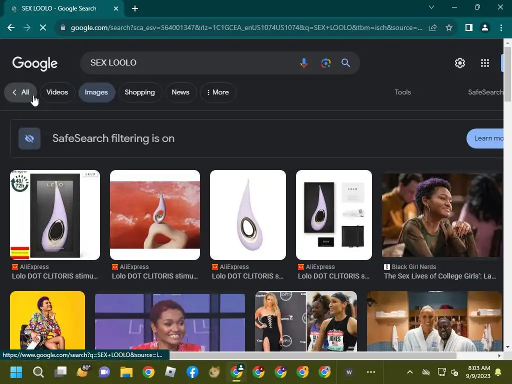Click the magnifier search button
The height and width of the screenshot is (384, 512).
[x=346, y=62]
